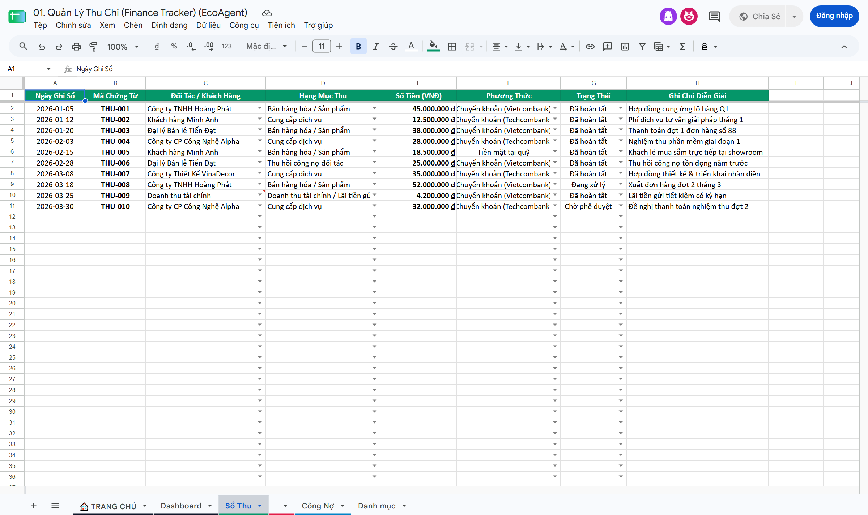Open more number formats (123)

(x=227, y=47)
